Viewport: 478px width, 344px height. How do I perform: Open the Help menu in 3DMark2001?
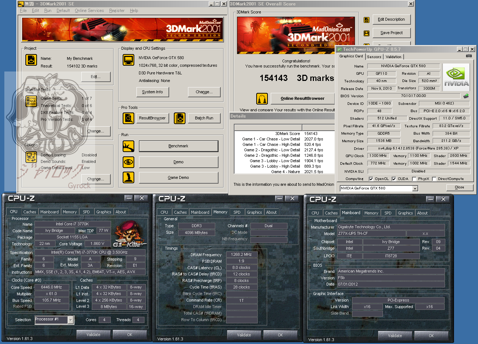[x=134, y=11]
